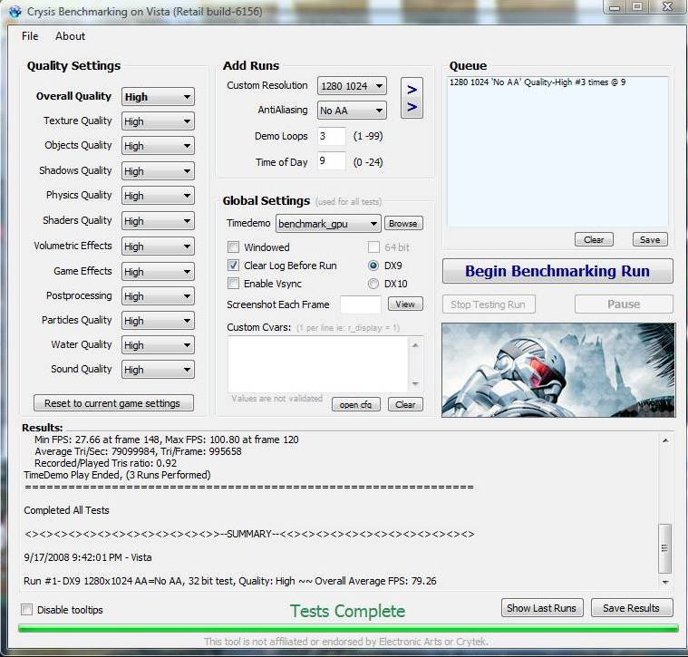The image size is (688, 657).
Task: Expand the Particles Quality dropdown
Action: 158,321
